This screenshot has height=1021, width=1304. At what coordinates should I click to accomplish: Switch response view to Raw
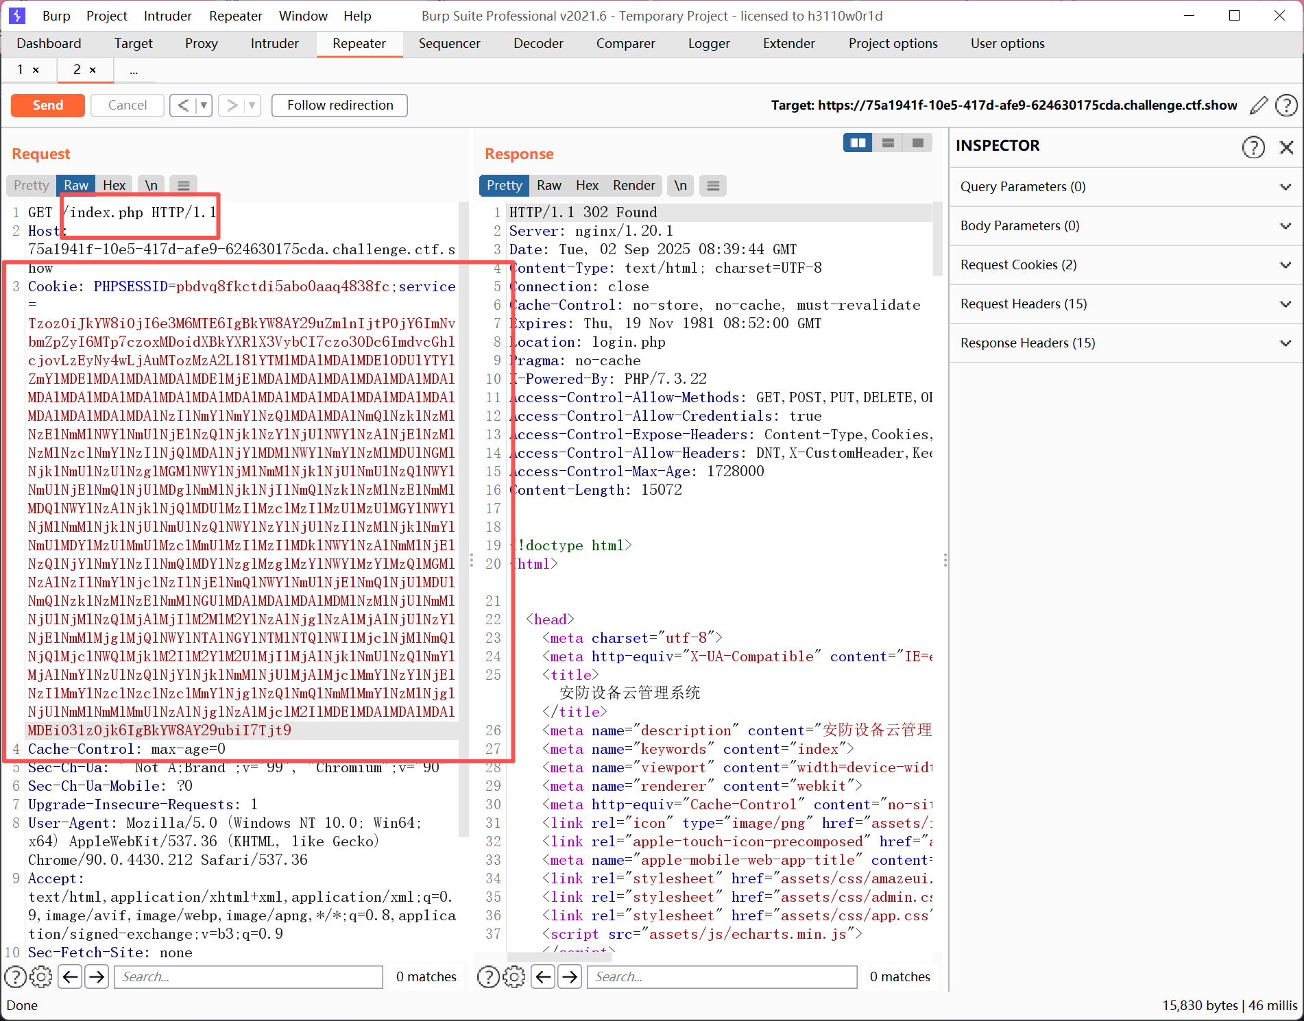549,185
